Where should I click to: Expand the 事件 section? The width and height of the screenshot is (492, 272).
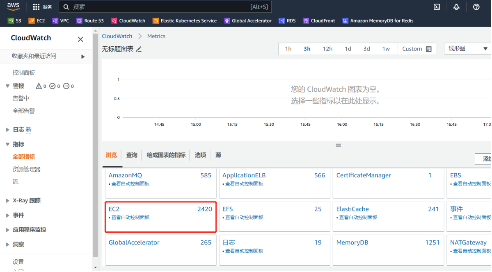[x=7, y=215]
